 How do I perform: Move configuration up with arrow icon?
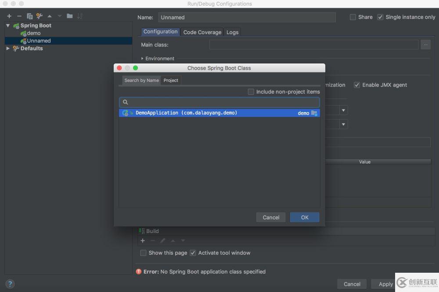[50, 16]
